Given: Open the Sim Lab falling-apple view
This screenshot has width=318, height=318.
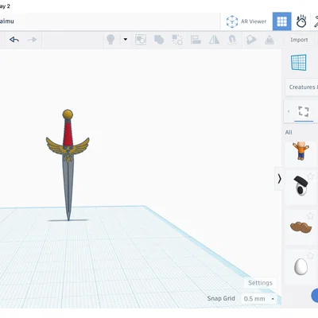Looking at the screenshot, I should click(301, 21).
